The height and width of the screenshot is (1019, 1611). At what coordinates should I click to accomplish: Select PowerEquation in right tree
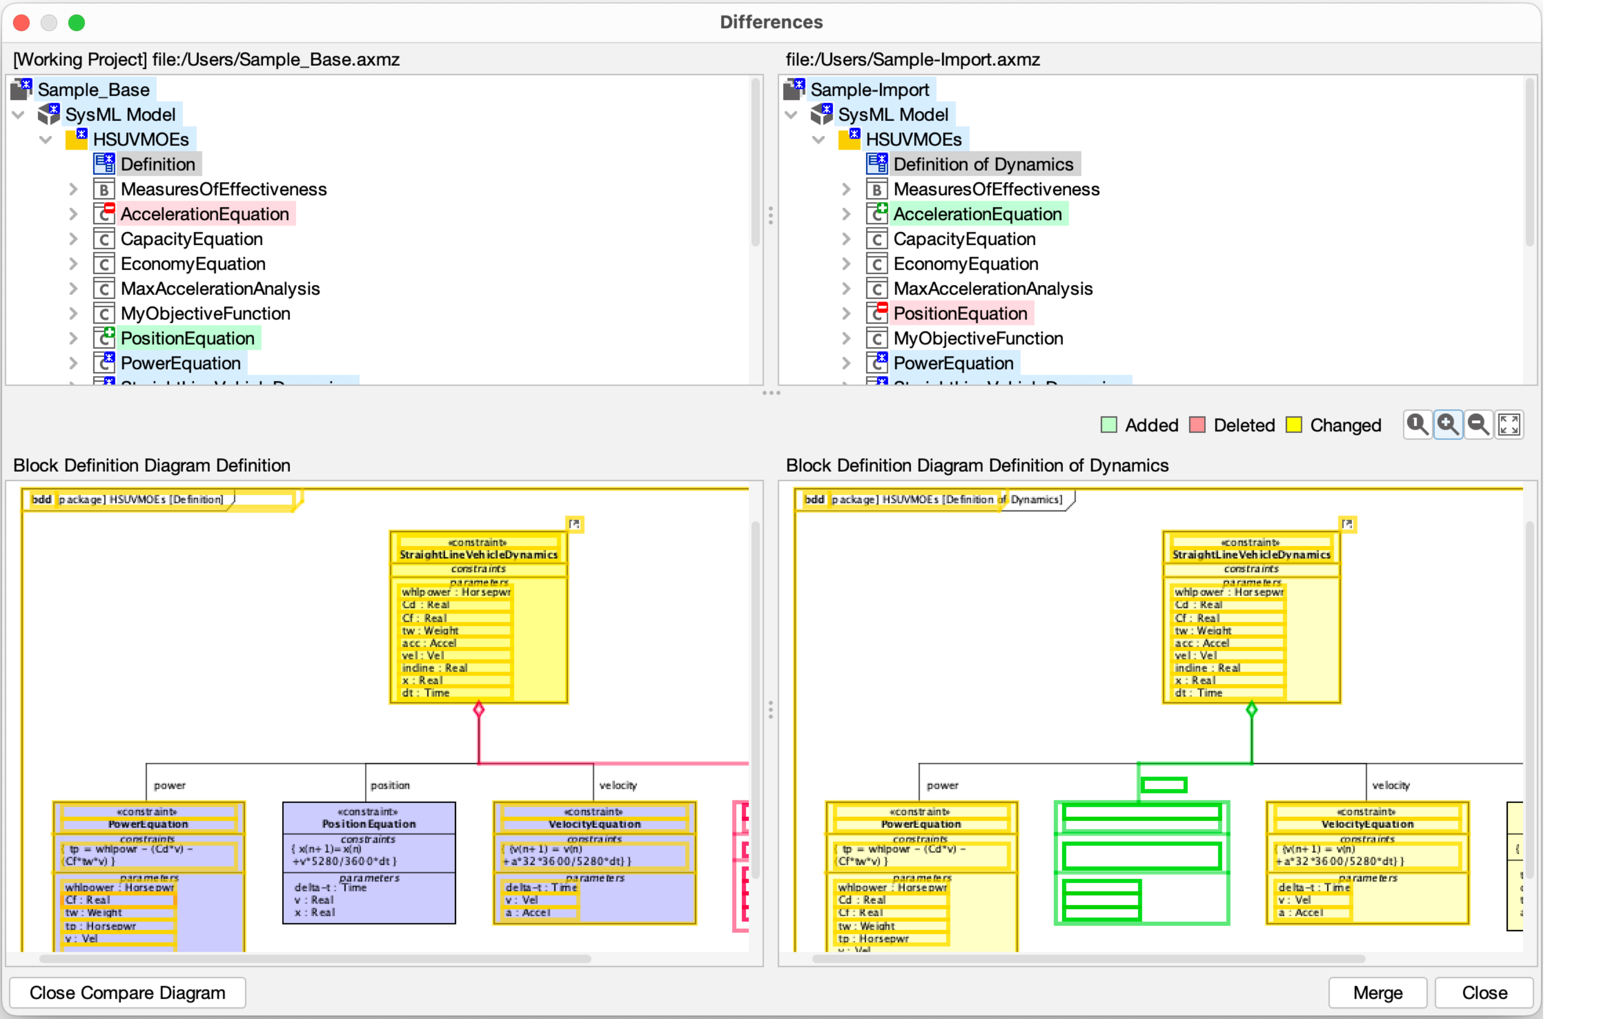953,363
